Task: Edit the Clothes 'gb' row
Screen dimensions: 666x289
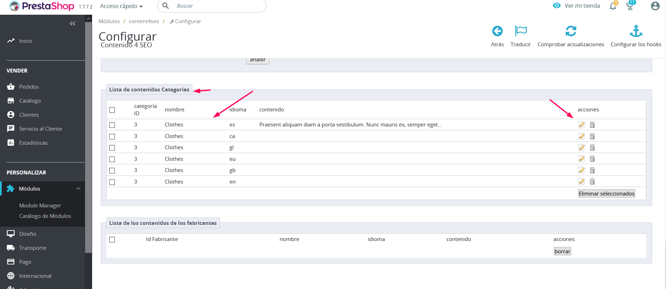Action: 582,170
